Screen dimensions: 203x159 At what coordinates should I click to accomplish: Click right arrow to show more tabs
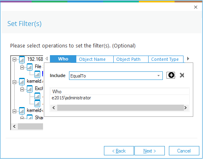click(188, 59)
